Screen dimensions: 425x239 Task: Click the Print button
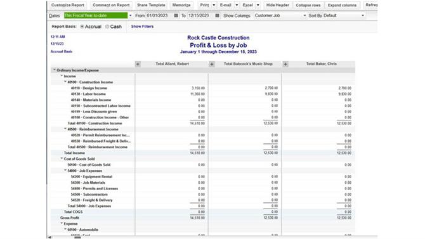coord(205,5)
